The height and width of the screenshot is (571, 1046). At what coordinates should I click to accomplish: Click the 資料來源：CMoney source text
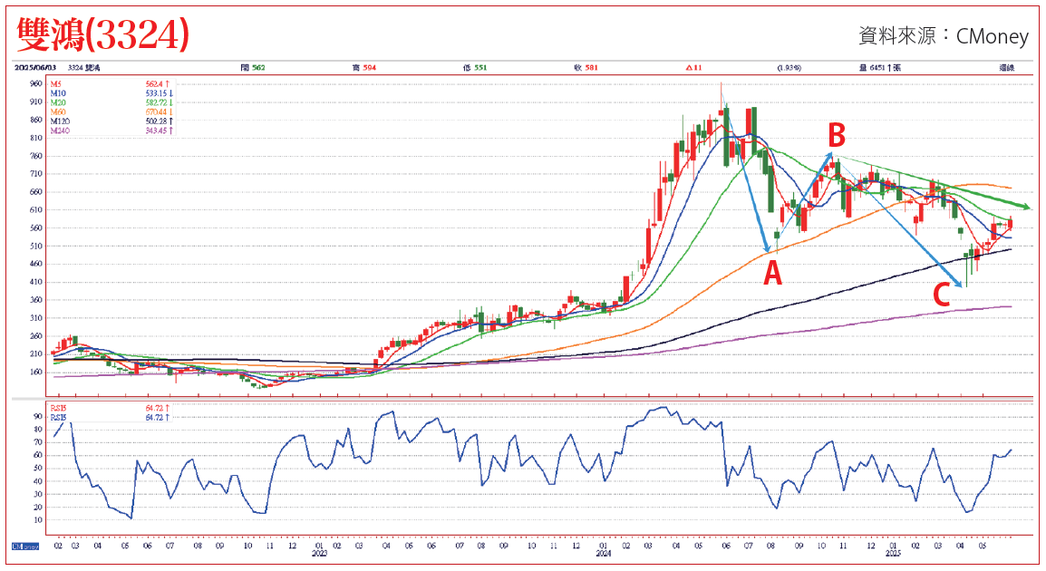(x=943, y=36)
